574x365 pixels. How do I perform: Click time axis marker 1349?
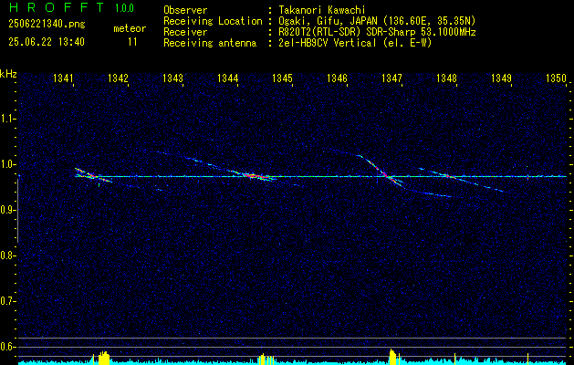coord(501,78)
